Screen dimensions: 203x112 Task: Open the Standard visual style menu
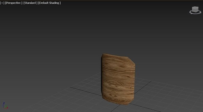30,3
